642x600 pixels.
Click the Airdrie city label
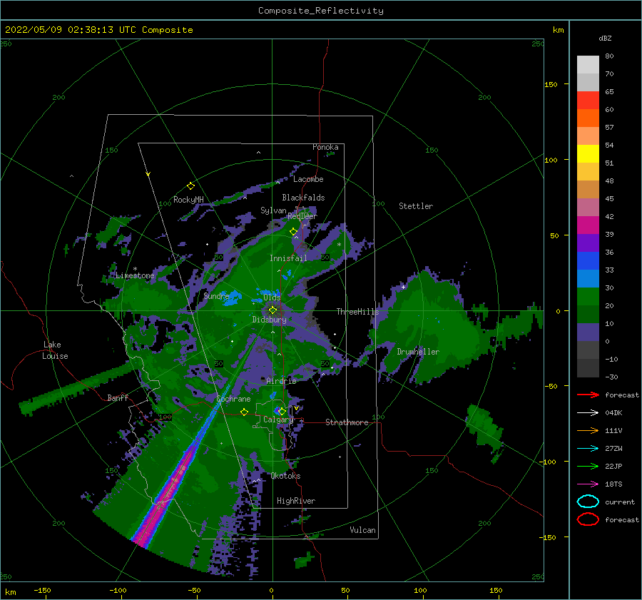(x=281, y=381)
